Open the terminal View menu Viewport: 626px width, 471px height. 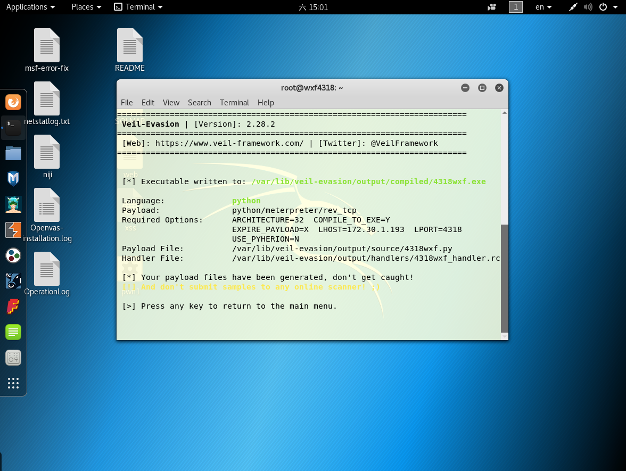(x=171, y=103)
